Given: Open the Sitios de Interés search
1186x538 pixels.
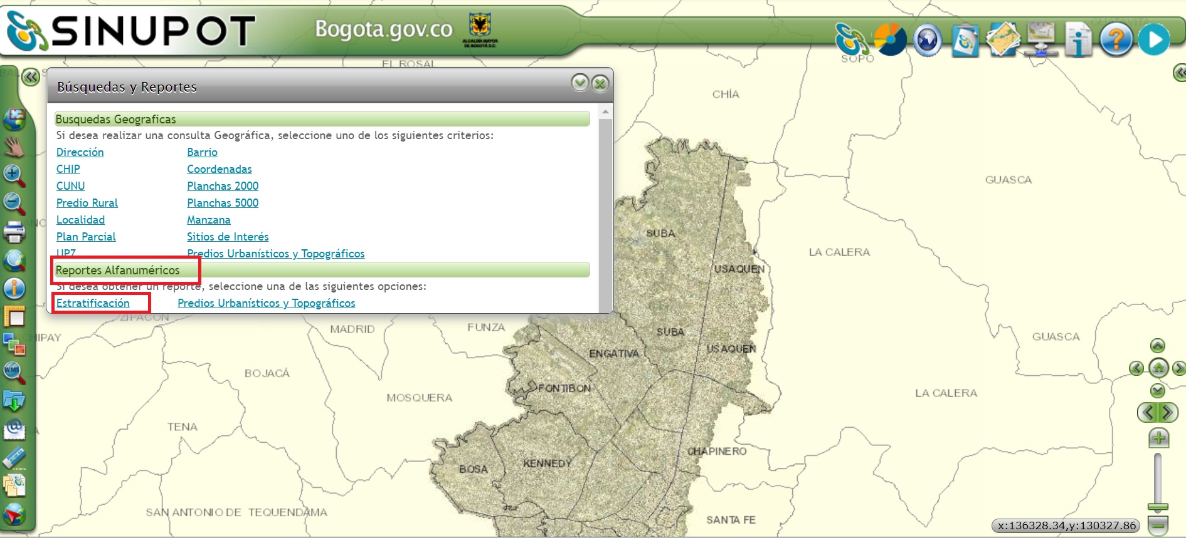Looking at the screenshot, I should point(228,237).
